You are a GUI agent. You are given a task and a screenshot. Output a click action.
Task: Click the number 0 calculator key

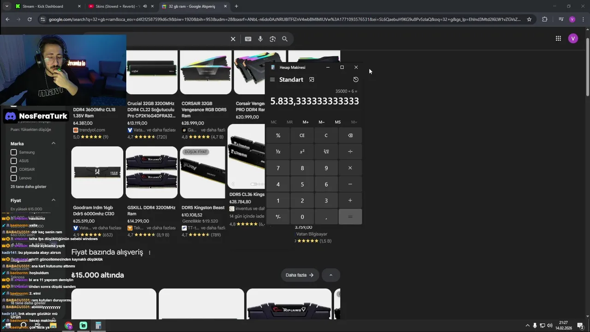point(302,217)
